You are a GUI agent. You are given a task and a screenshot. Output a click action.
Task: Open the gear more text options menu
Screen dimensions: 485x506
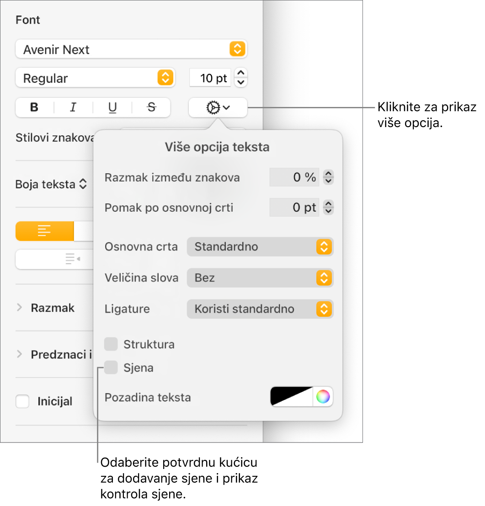(218, 107)
